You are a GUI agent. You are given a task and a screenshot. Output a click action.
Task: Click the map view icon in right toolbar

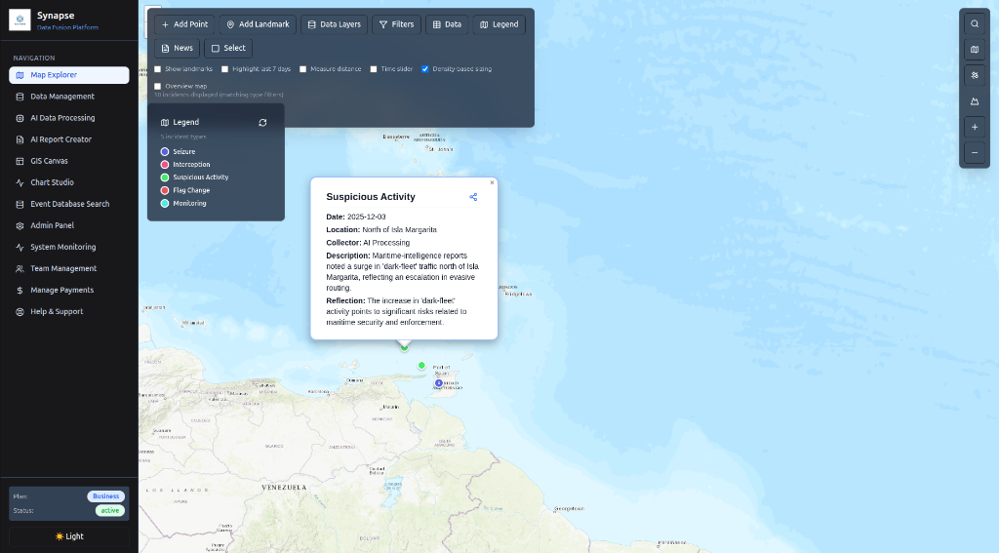975,50
